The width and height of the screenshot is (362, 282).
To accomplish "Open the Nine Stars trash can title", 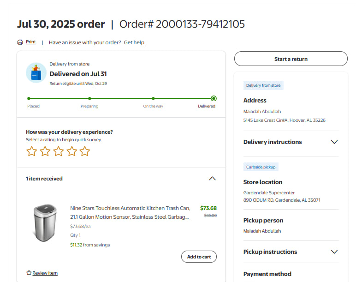I will tap(130, 212).
